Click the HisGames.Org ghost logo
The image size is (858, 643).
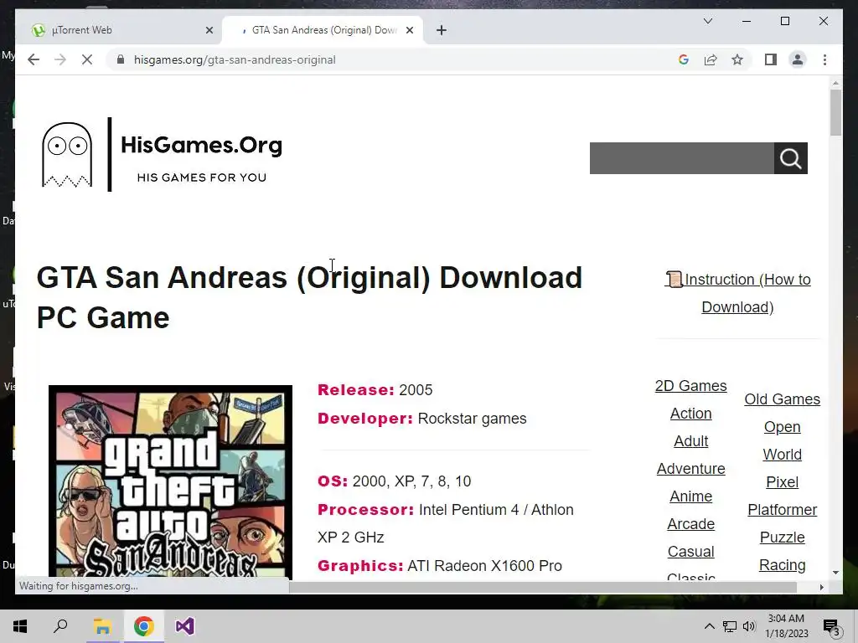click(67, 155)
